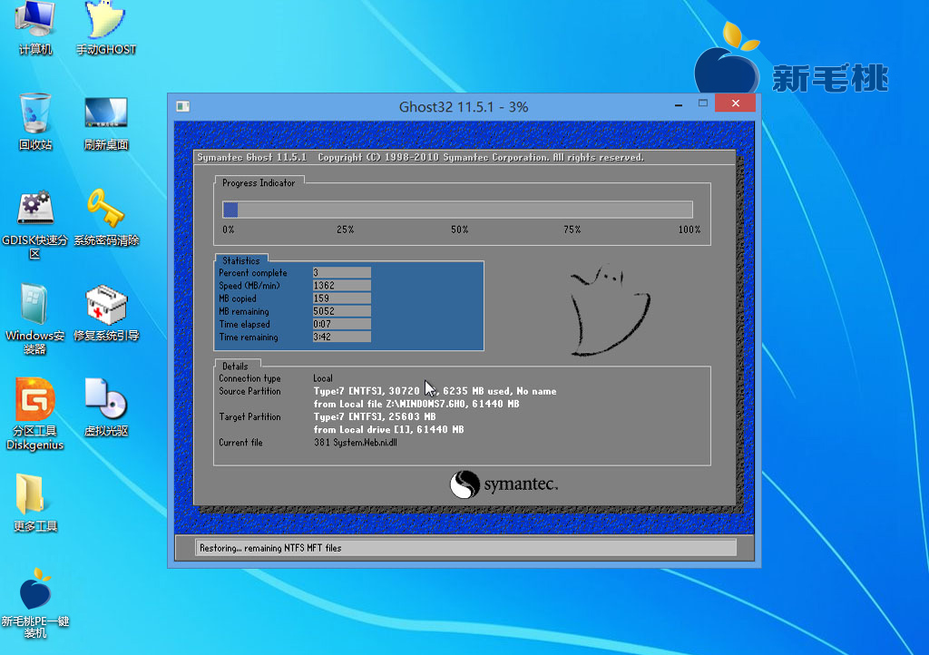Viewport: 929px width, 655px height.
Task: Click the Time remaining label
Action: pyautogui.click(x=249, y=337)
